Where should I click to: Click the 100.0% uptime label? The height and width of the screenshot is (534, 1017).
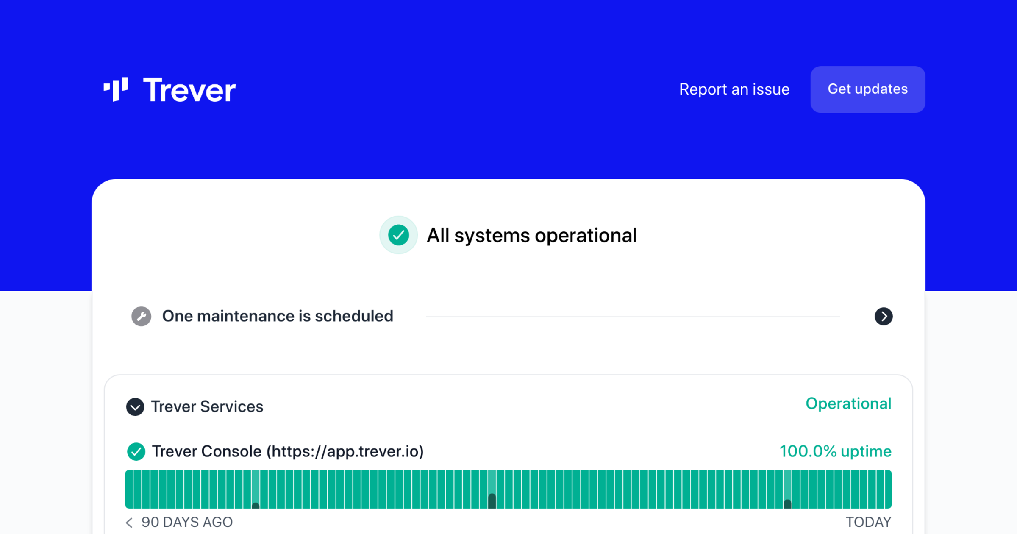835,451
